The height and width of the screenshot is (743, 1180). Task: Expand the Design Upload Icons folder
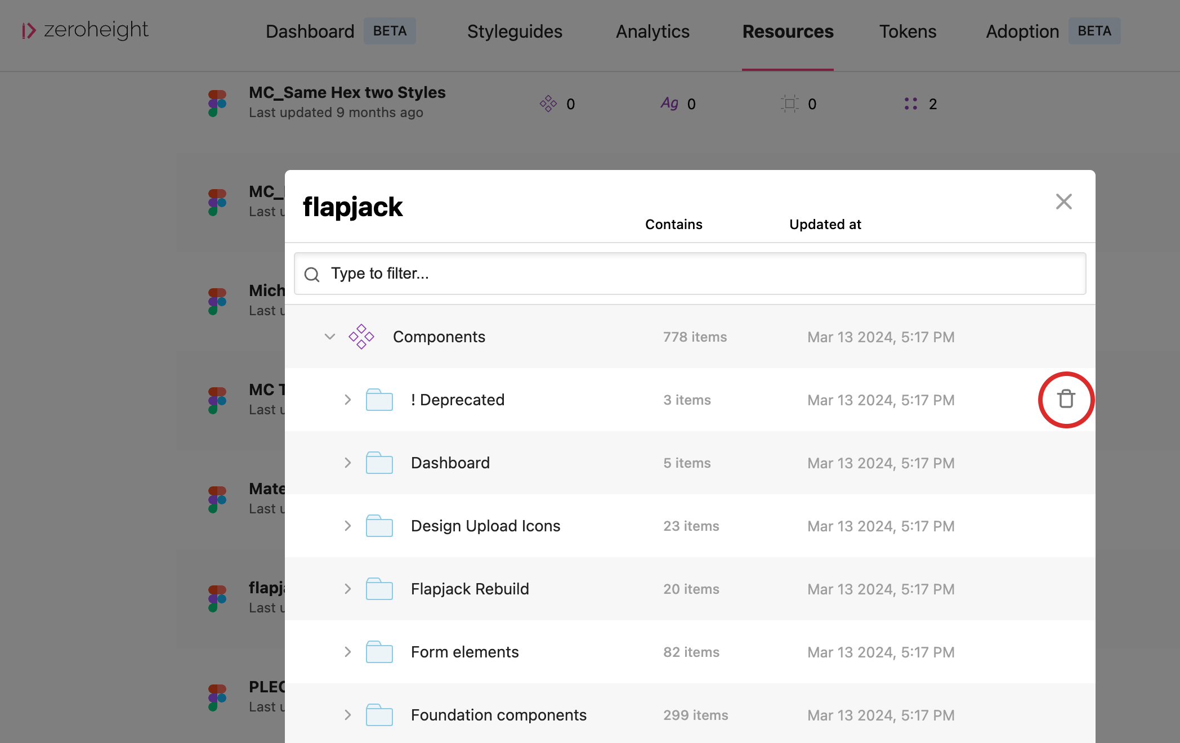click(347, 526)
